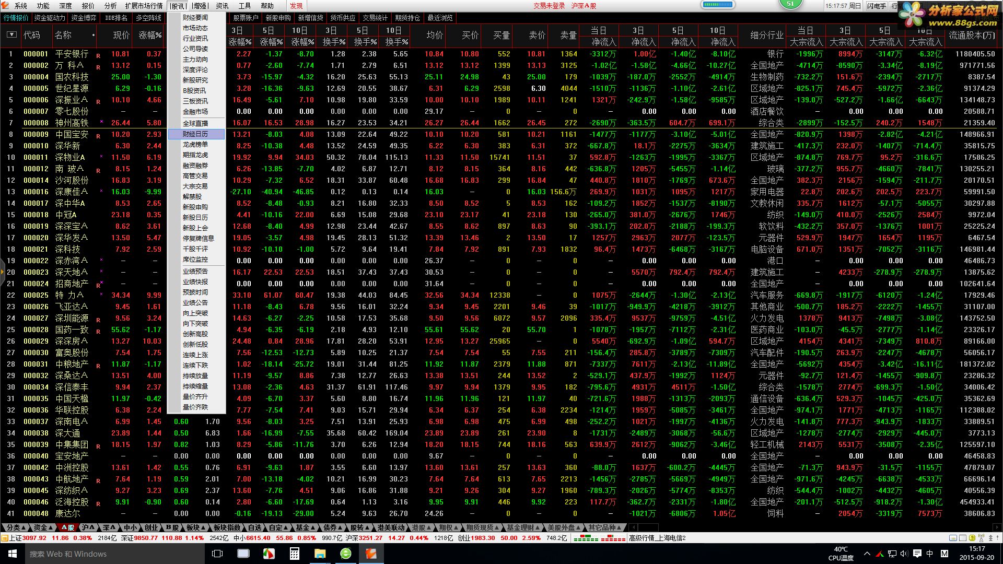Sort by the 细分行业 column header
The image size is (1003, 564).
point(767,35)
